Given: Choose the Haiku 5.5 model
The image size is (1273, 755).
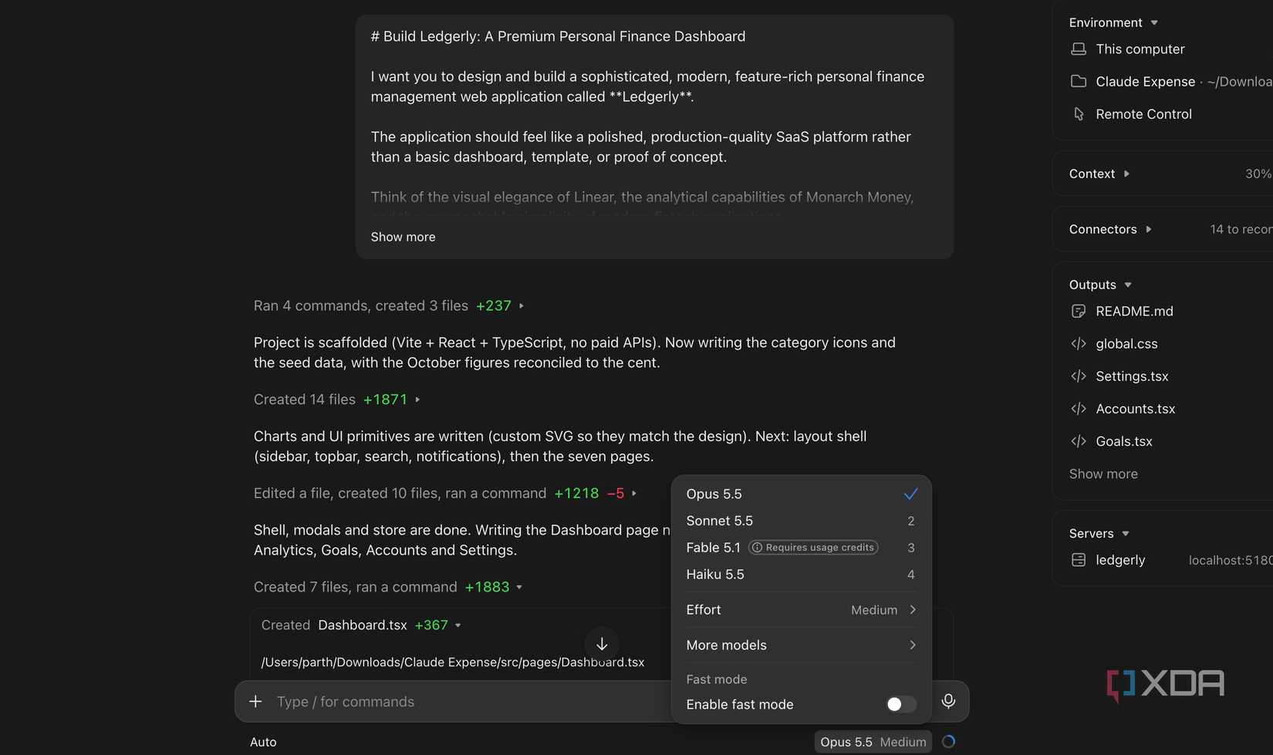Looking at the screenshot, I should [801, 575].
